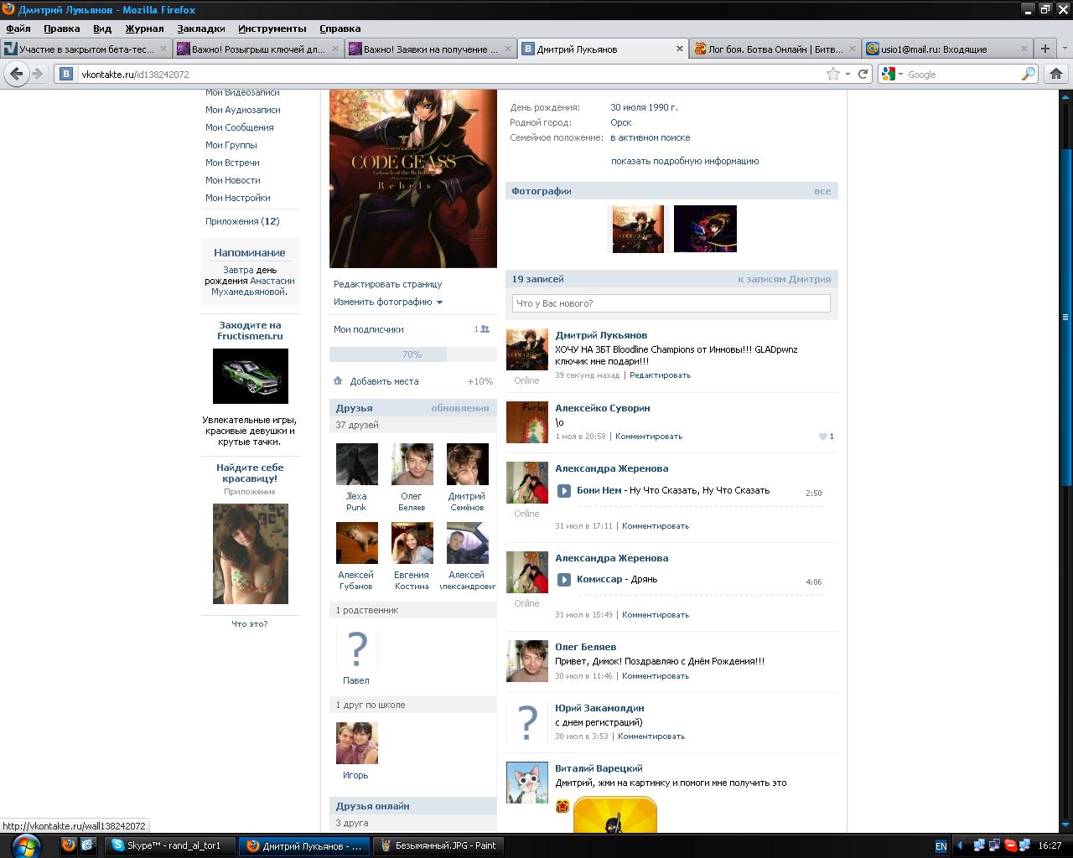Viewport: 1073px width, 858px height.
Task: Play the Бони Нем audio track
Action: pos(564,491)
